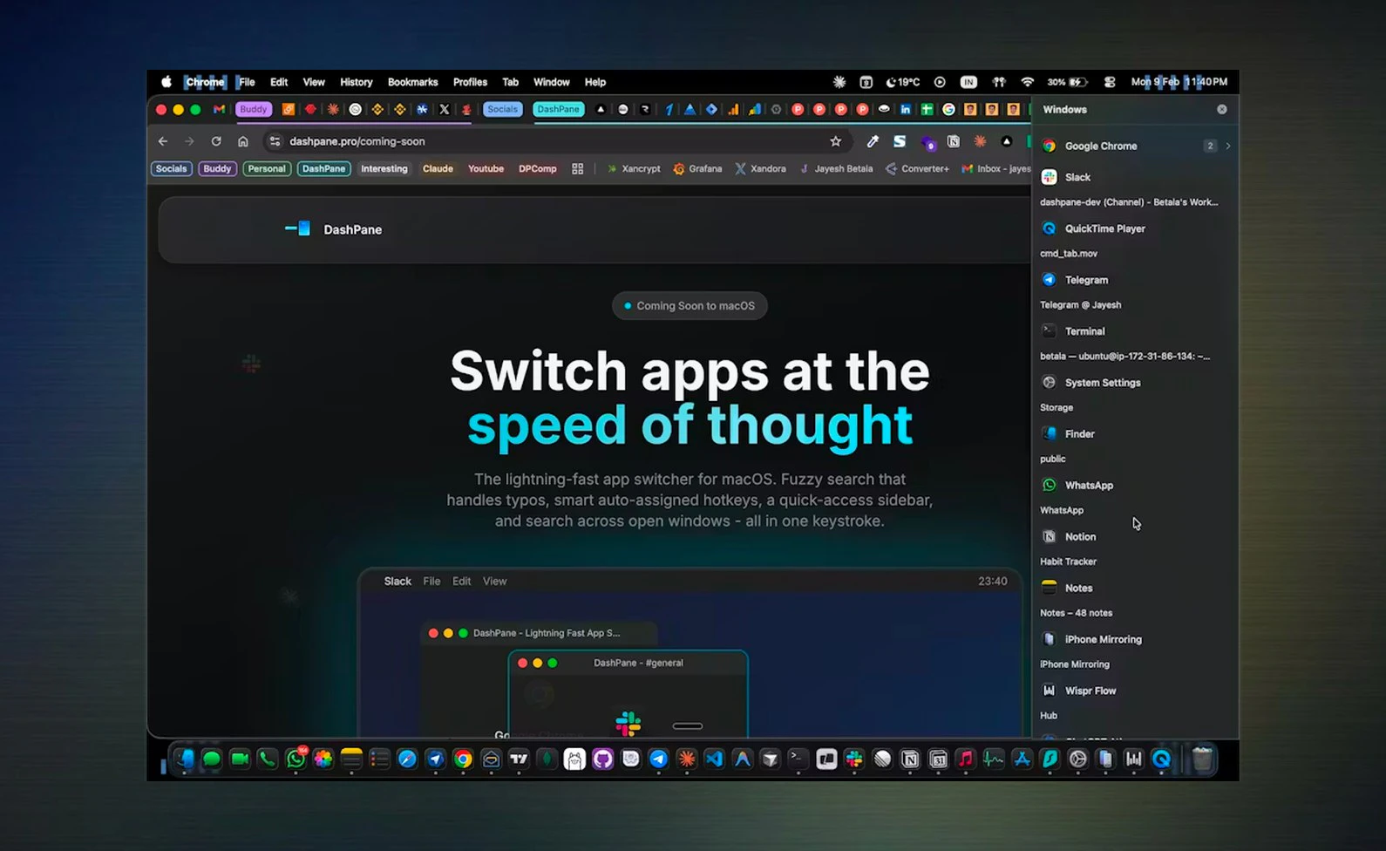Open Control Center in menu bar

1110,82
